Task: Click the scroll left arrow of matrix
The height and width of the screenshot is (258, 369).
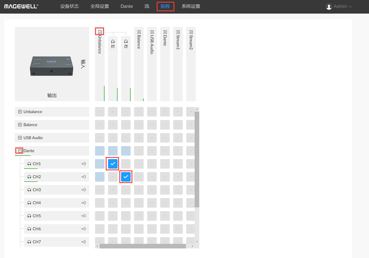Action: [97, 246]
